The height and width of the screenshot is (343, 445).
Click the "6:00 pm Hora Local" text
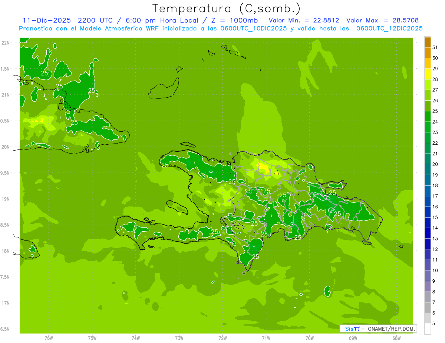click(x=162, y=20)
